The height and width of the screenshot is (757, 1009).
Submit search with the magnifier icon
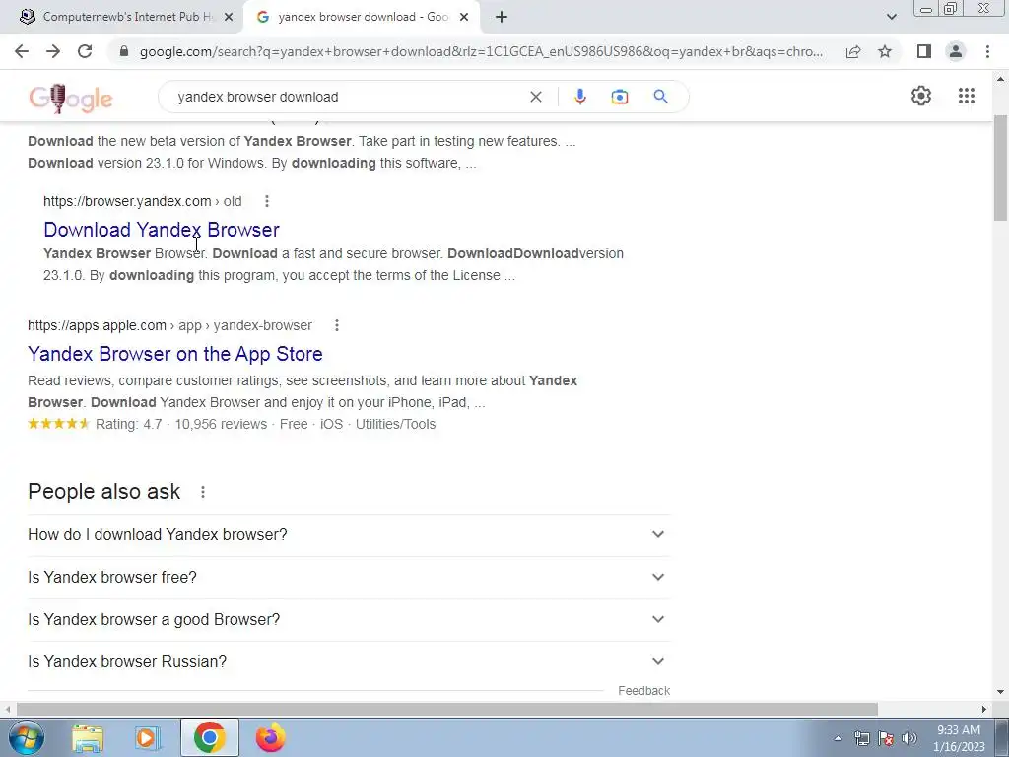click(660, 97)
